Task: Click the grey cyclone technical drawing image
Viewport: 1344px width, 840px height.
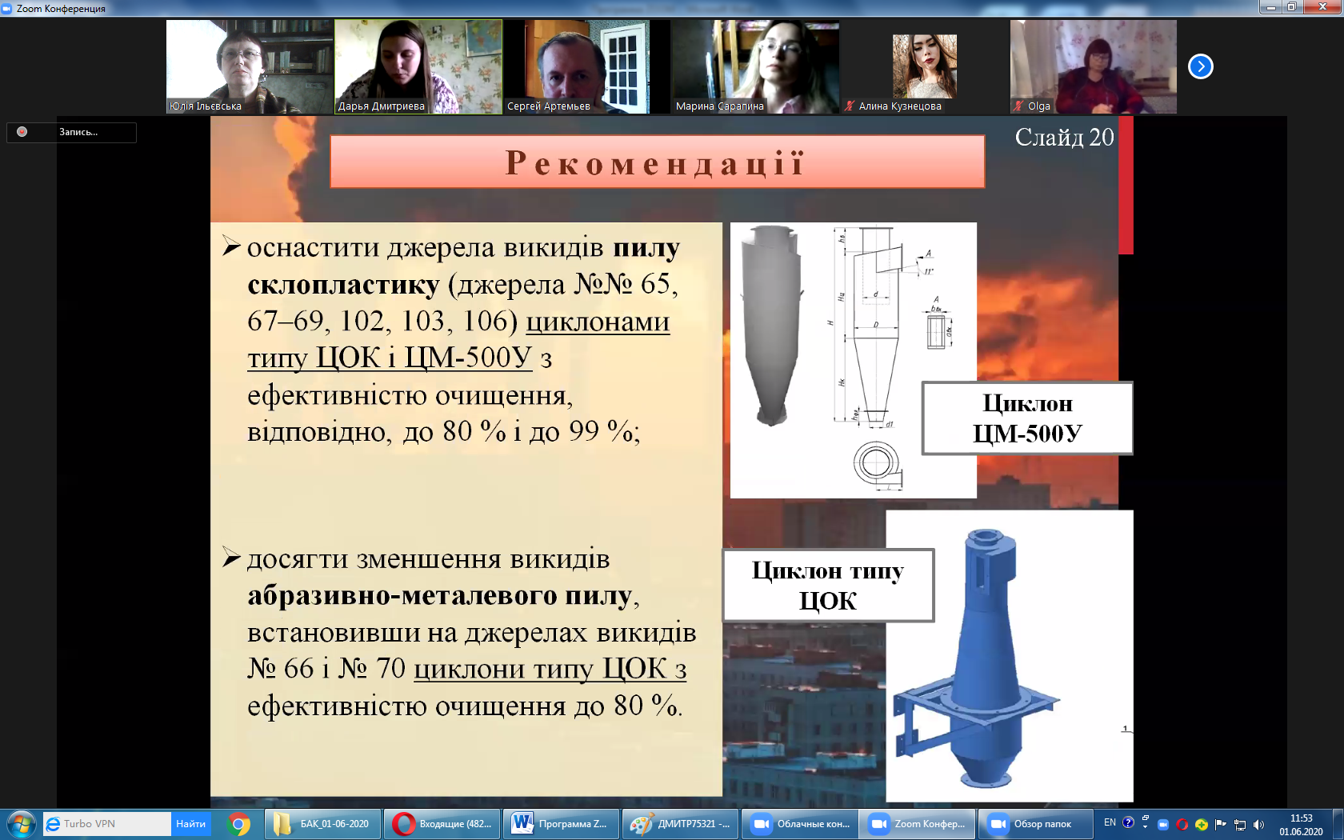Action: click(x=853, y=360)
